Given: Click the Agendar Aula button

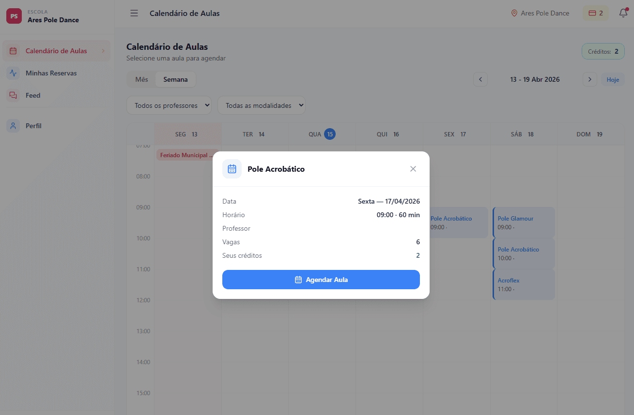Looking at the screenshot, I should point(321,280).
